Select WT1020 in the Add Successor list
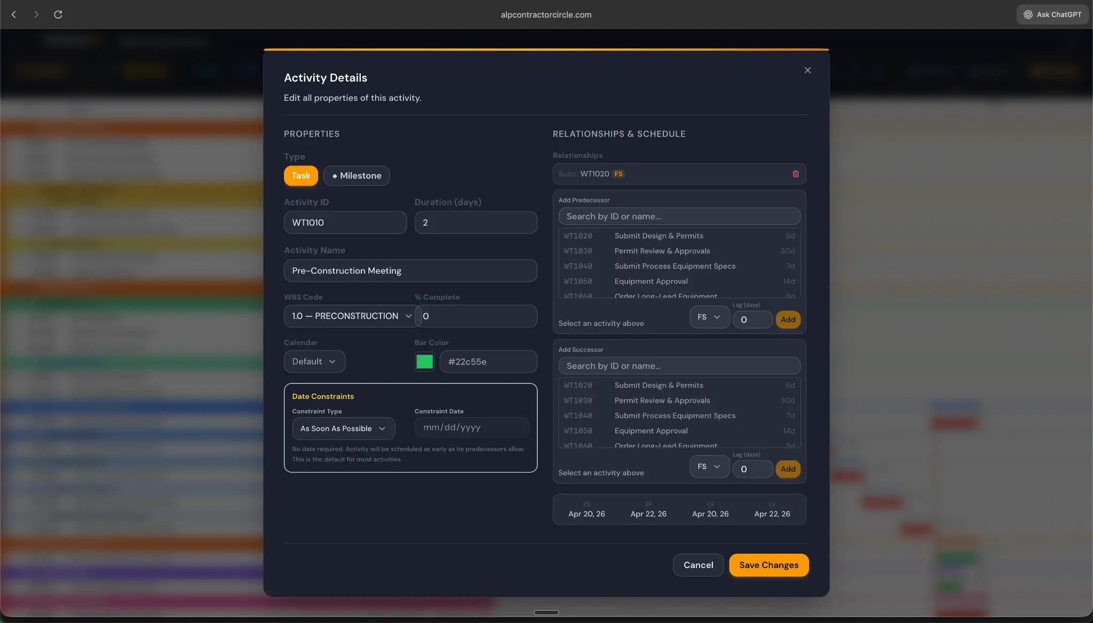Viewport: 1093px width, 623px height. click(679, 385)
